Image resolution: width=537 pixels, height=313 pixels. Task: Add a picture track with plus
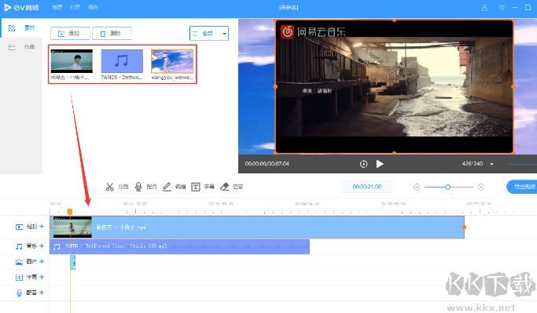(42, 261)
